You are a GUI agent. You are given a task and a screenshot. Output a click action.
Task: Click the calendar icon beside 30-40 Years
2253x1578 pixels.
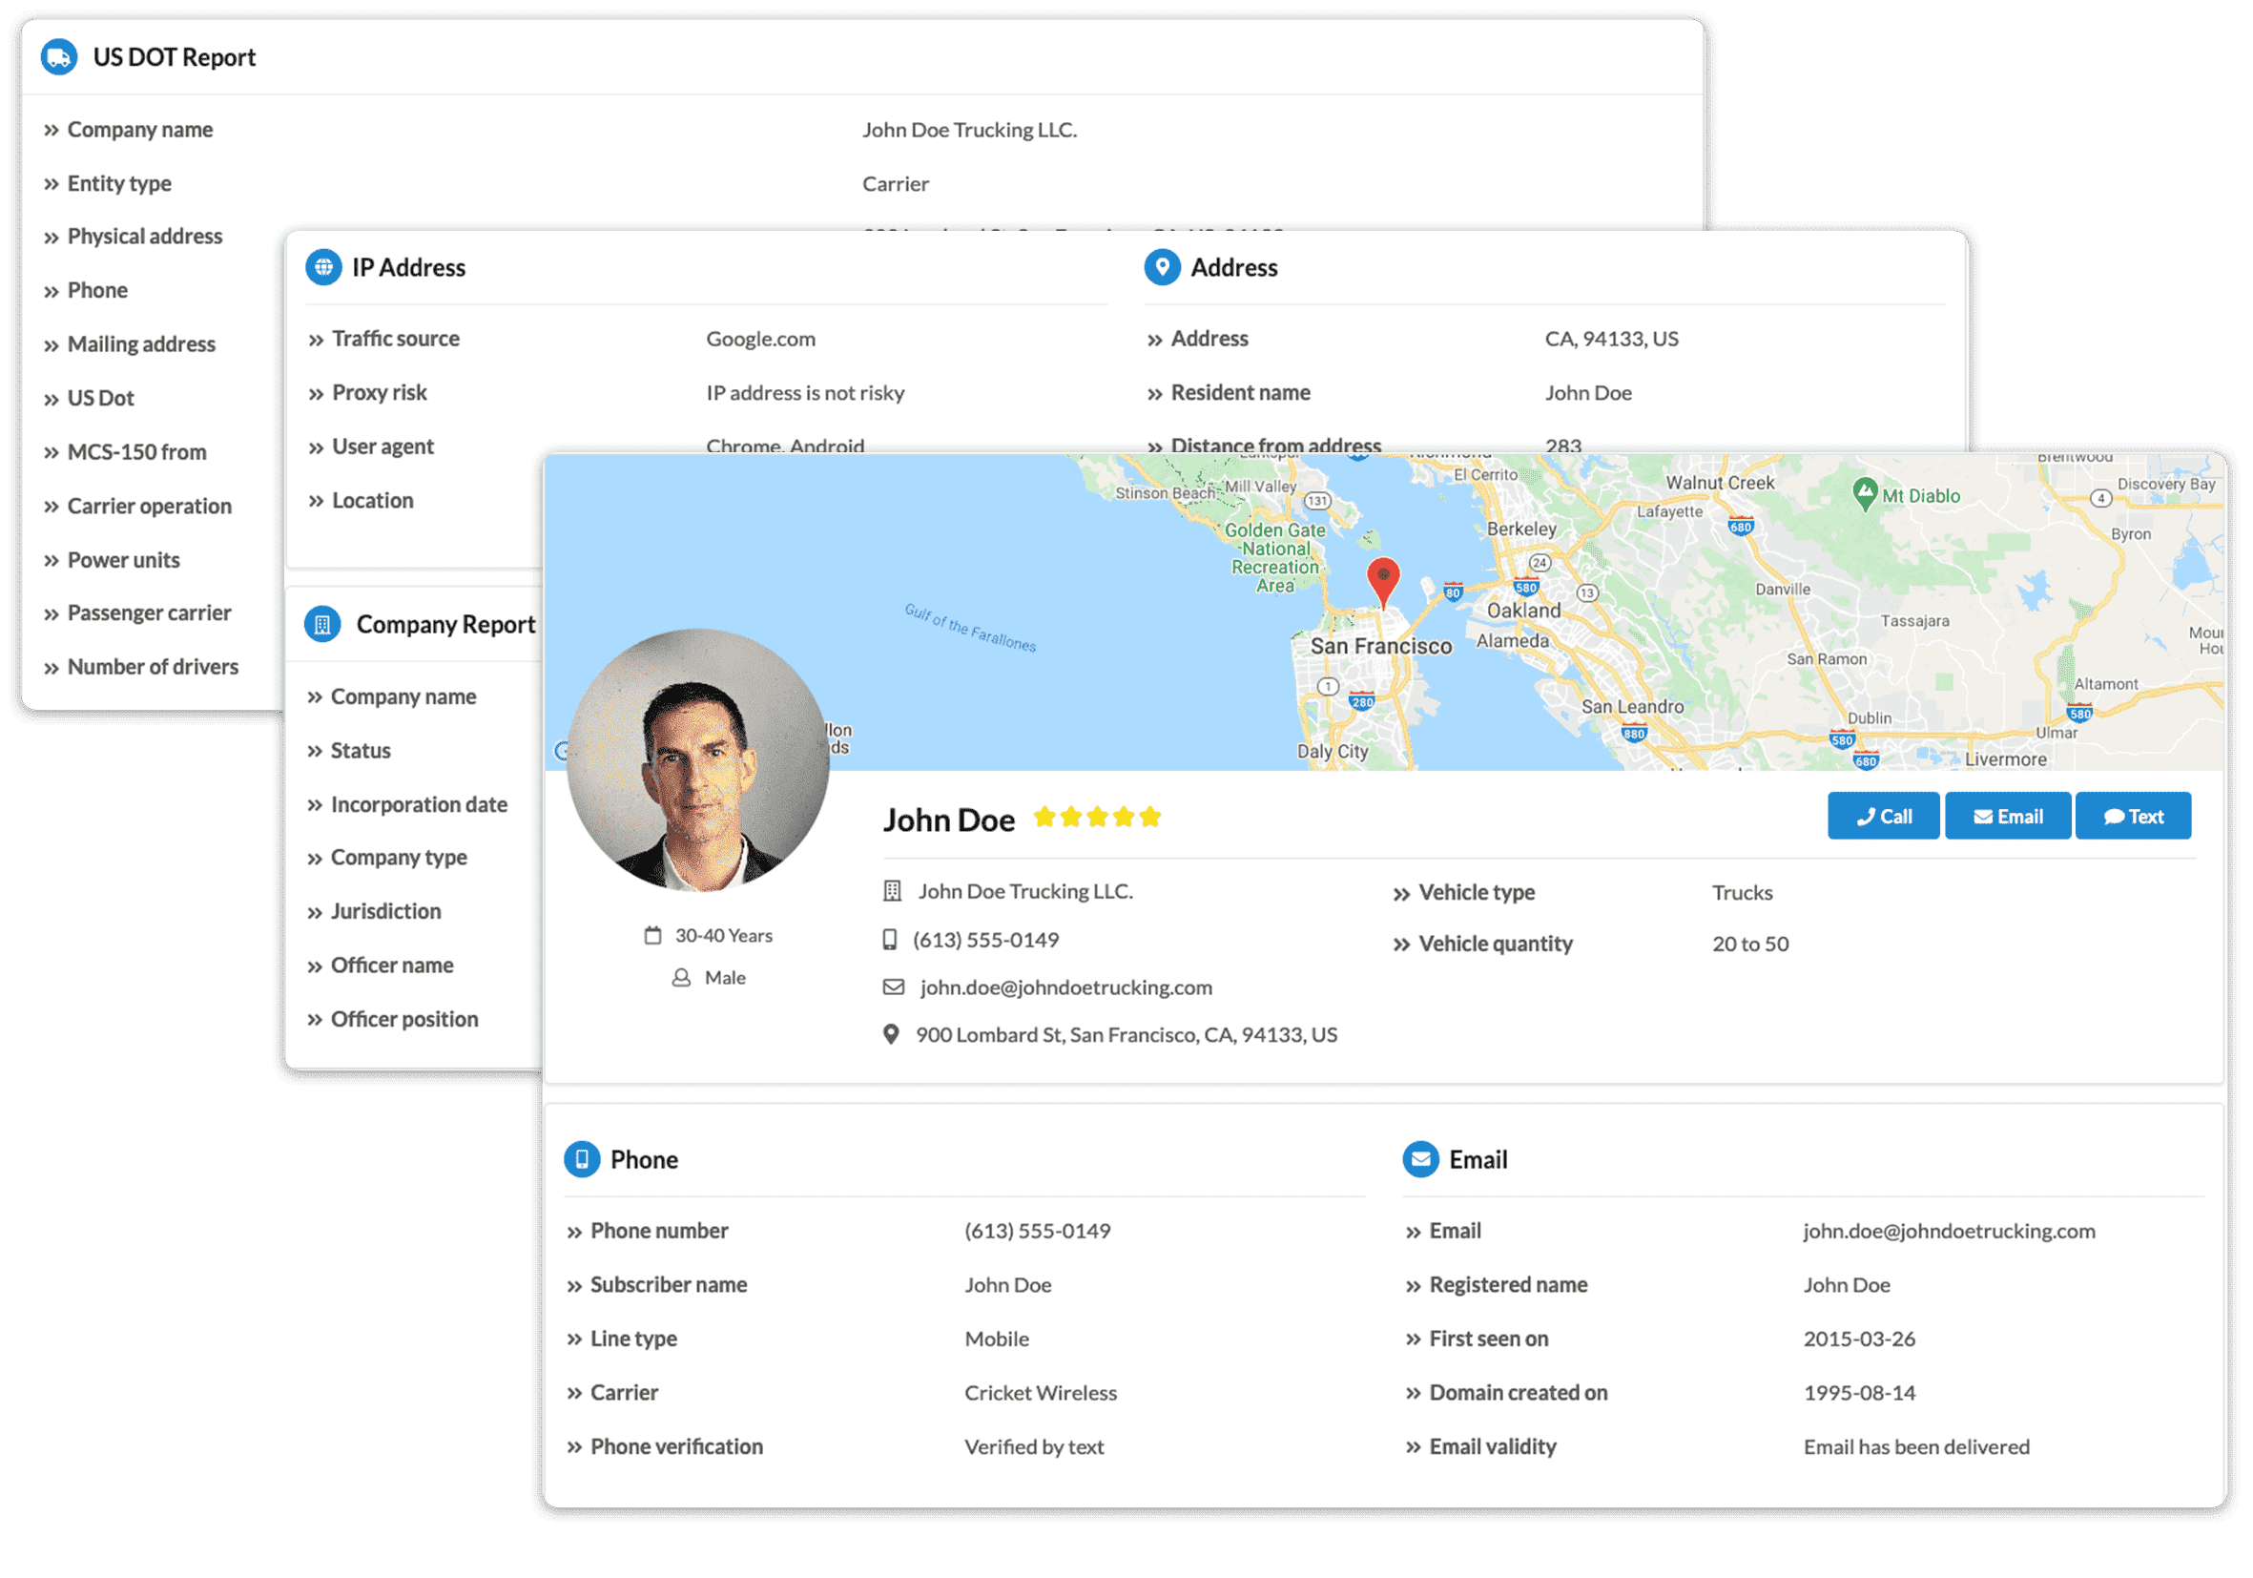[652, 935]
